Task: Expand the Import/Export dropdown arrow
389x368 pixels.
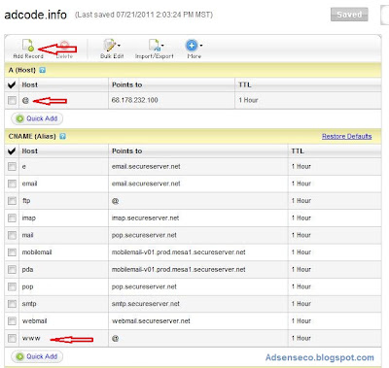Action: point(162,46)
